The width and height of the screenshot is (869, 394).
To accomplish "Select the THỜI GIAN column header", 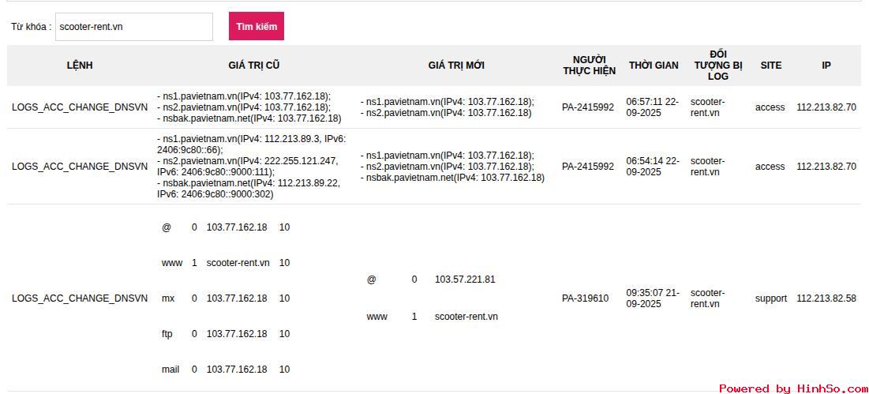I will point(654,66).
